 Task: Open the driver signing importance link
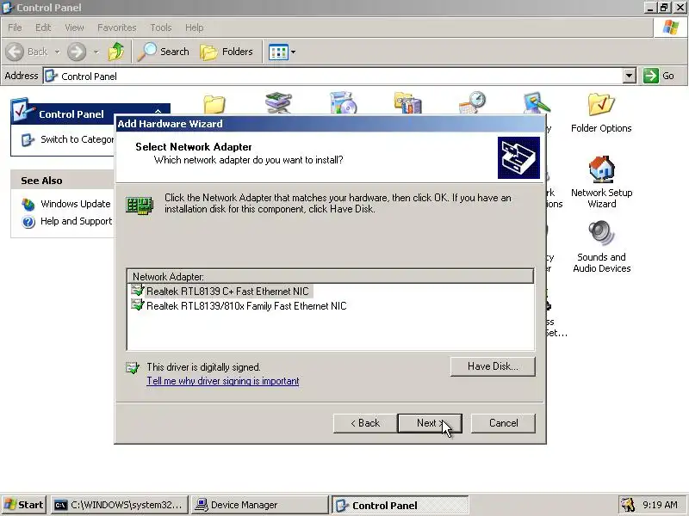tap(223, 381)
